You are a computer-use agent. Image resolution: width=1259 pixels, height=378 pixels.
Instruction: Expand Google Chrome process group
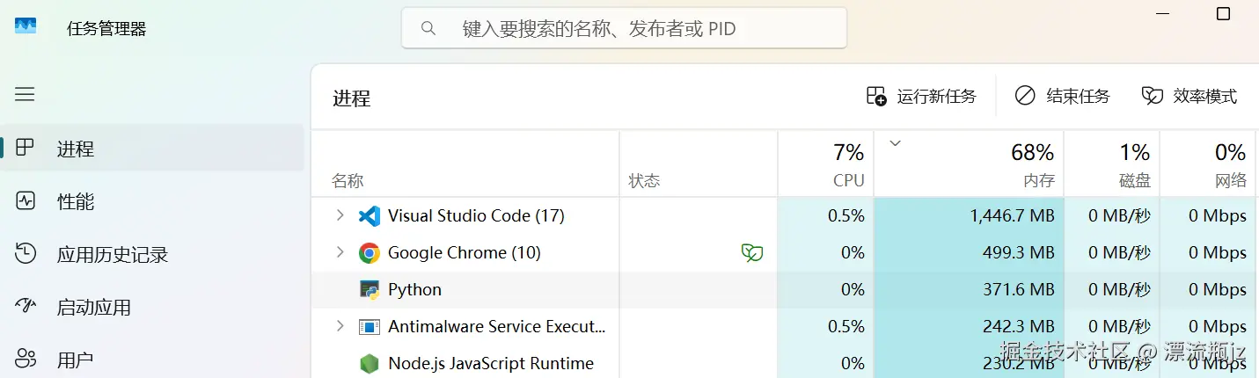tap(340, 252)
